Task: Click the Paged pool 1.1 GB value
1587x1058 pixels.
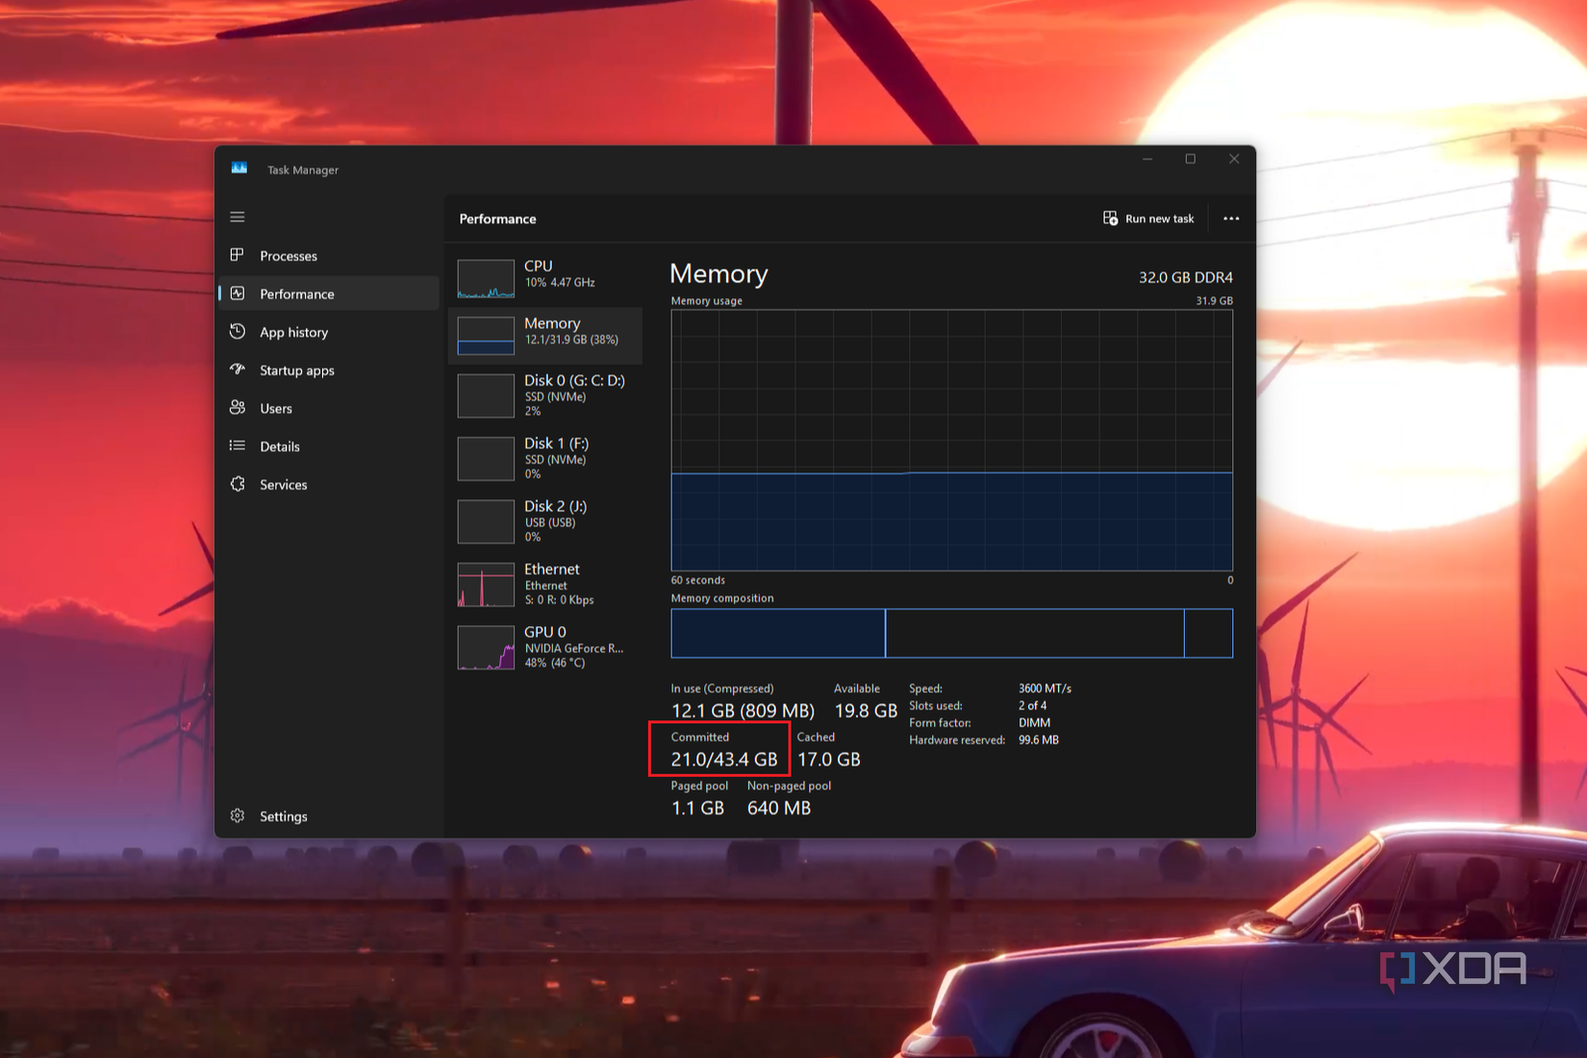Action: (697, 808)
